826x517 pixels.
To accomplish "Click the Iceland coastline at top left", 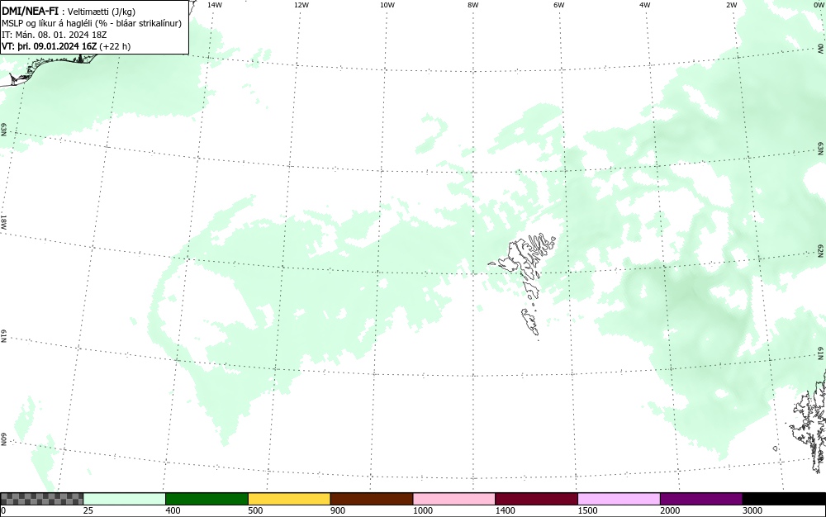I will coord(47,69).
